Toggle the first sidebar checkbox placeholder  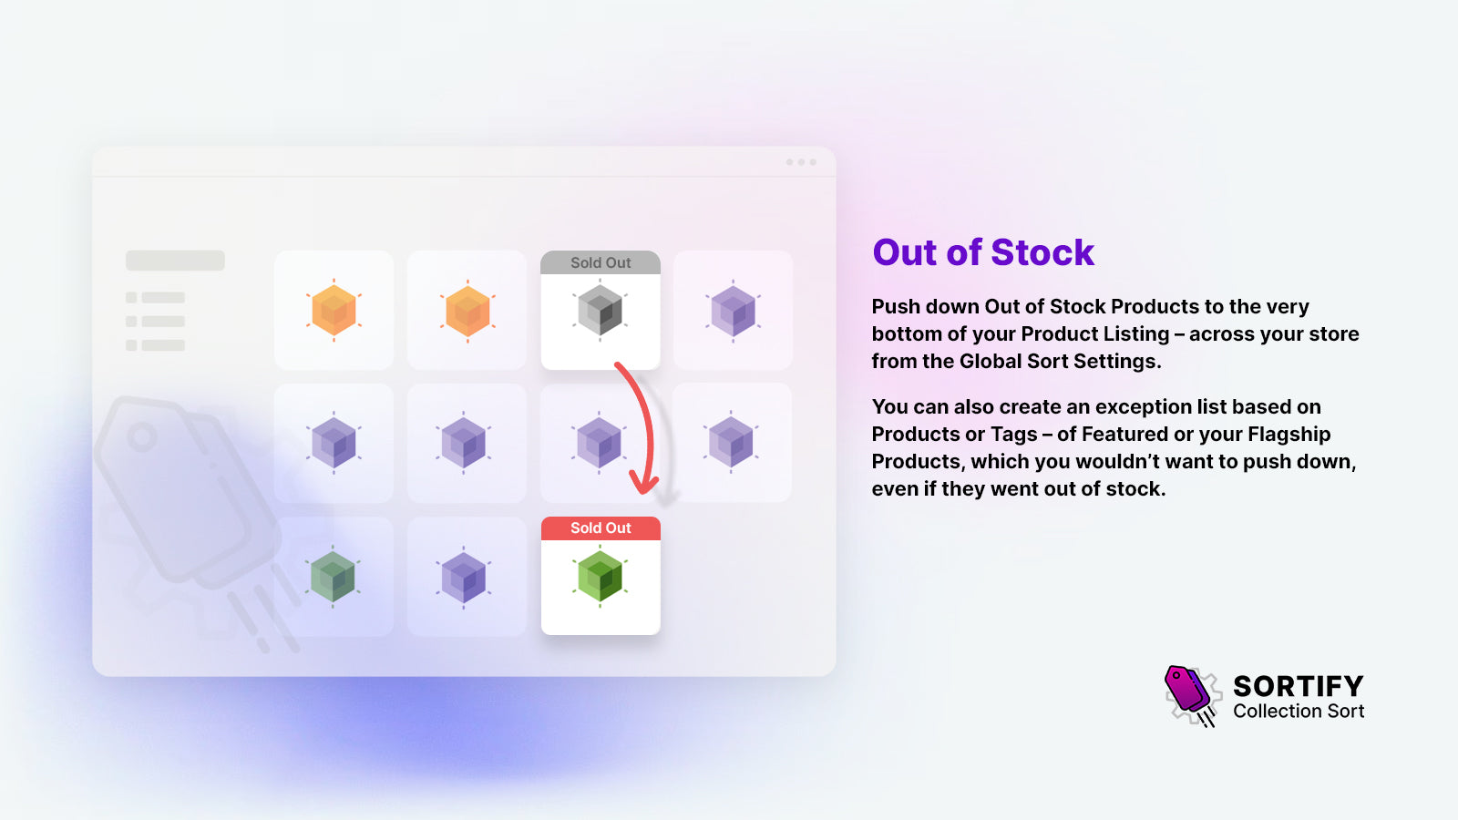[131, 298]
